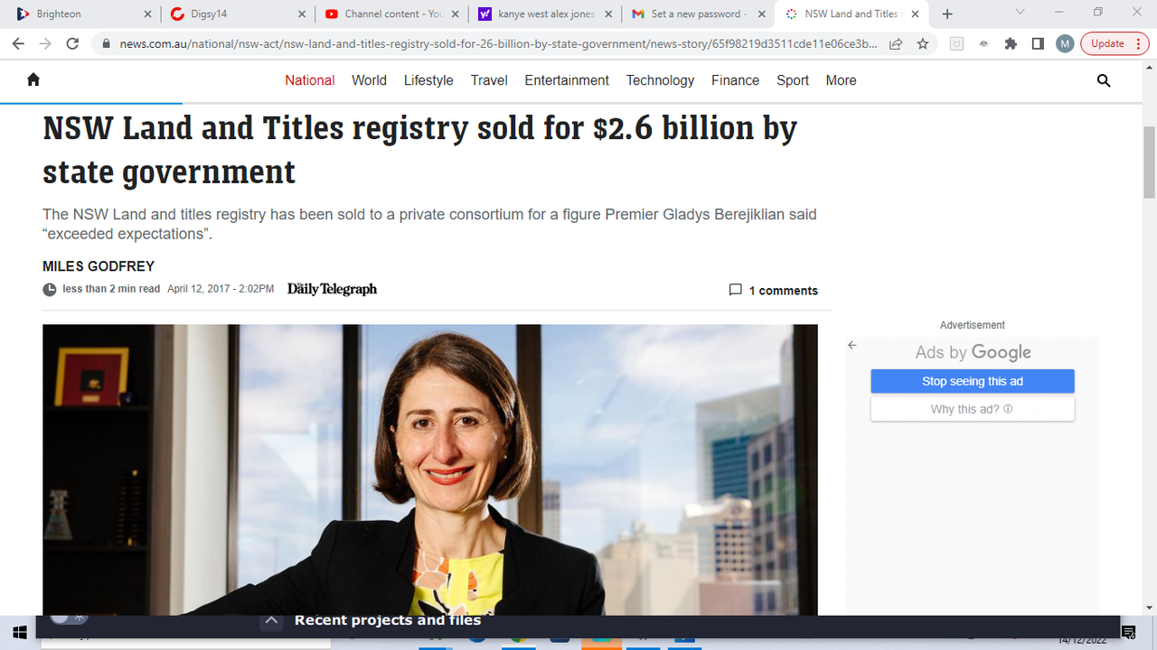The image size is (1157, 650).
Task: Toggle the switch on the overlay bar
Action: click(68, 617)
